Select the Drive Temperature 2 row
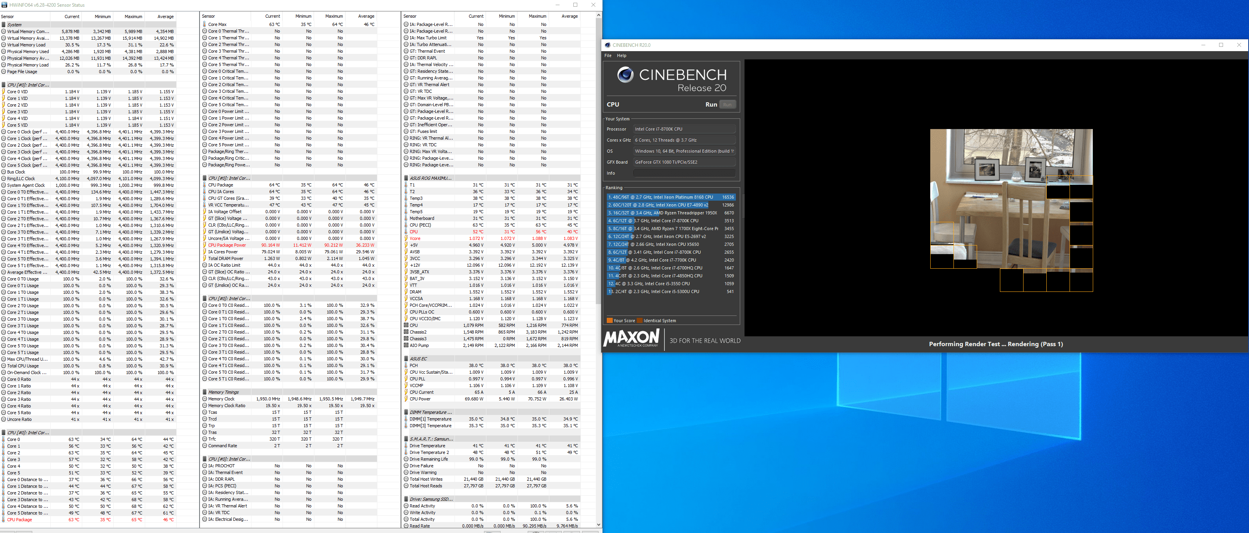 pyautogui.click(x=491, y=453)
